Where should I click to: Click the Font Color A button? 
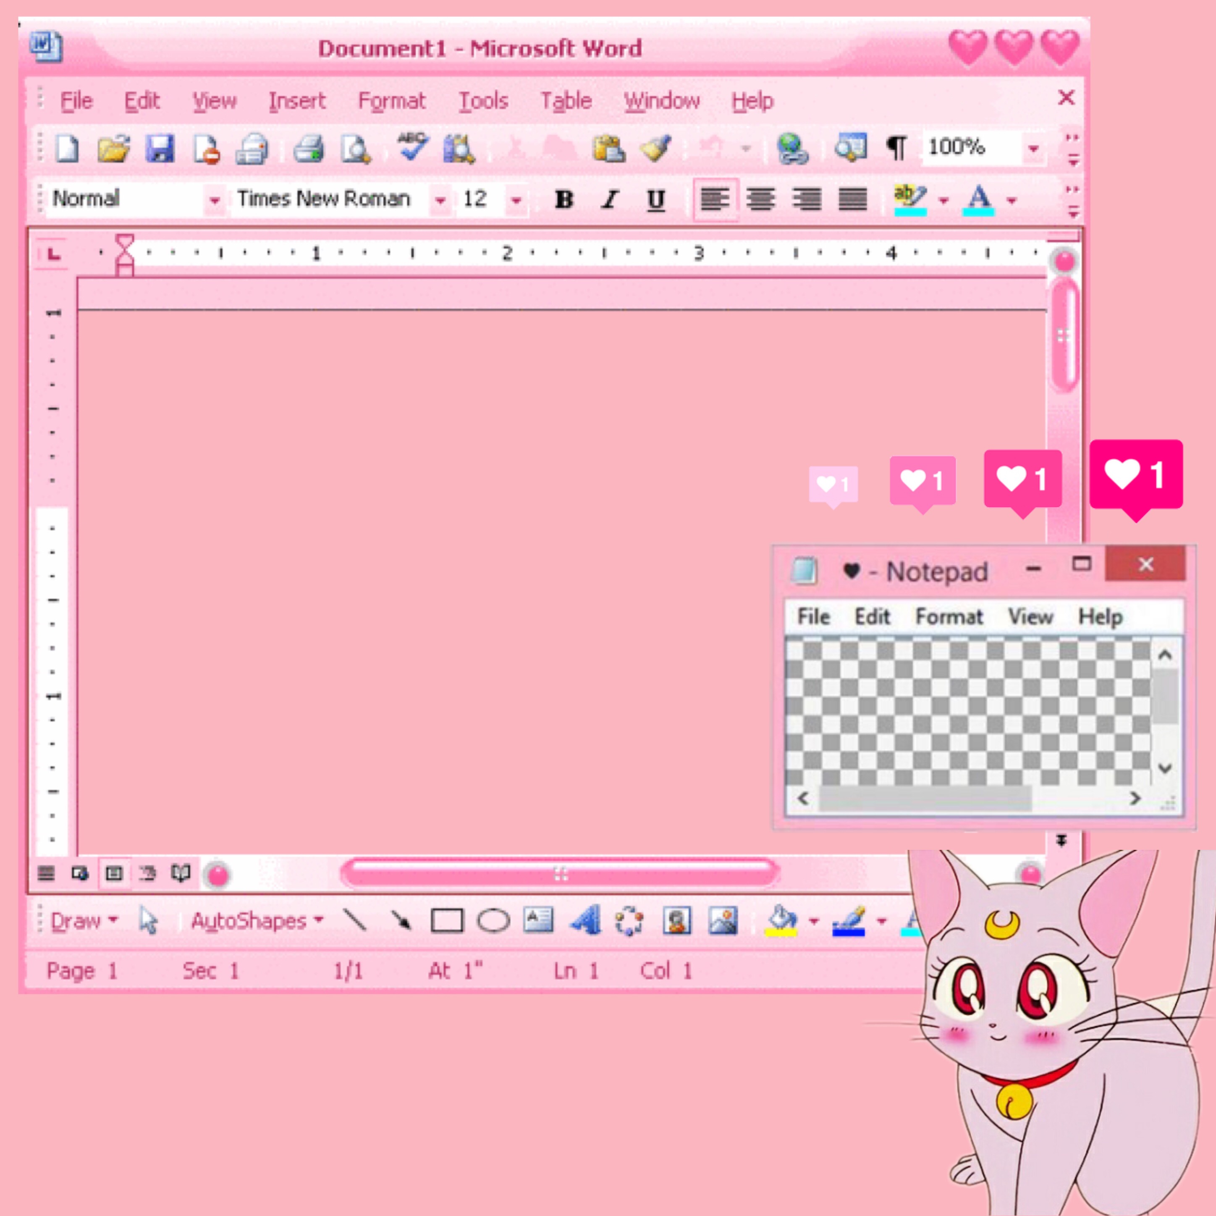tap(979, 200)
